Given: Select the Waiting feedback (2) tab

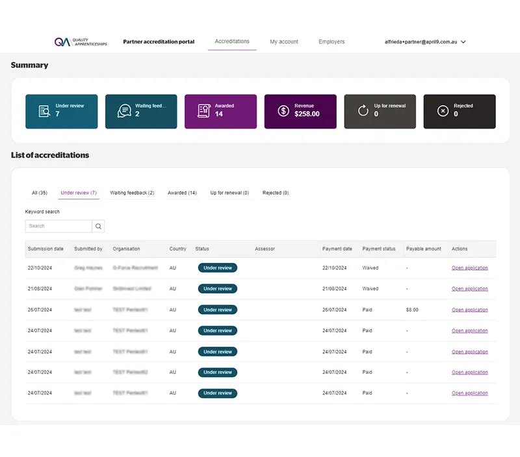Looking at the screenshot, I should (132, 193).
